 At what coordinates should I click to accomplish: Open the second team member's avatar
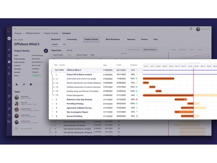point(16,103)
